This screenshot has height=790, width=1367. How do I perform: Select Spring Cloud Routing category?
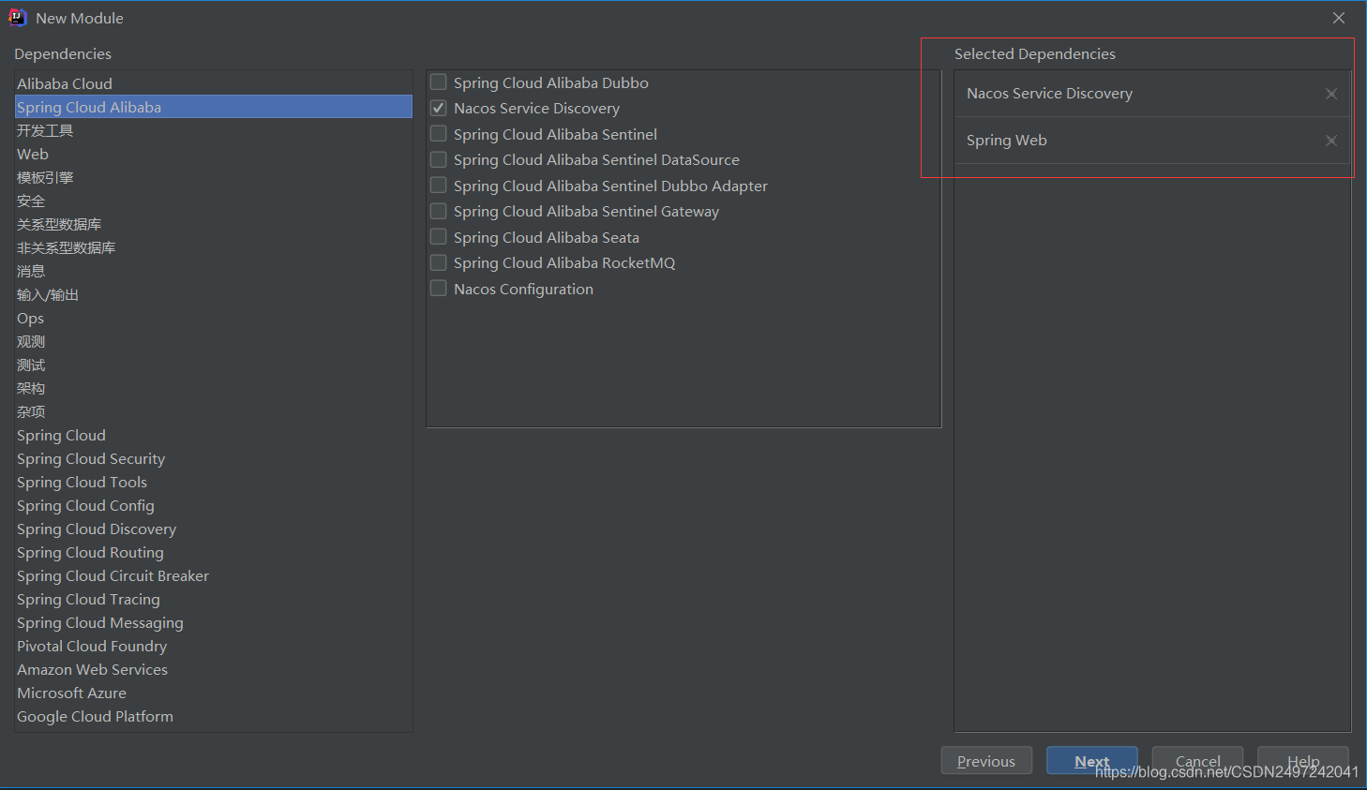(214, 552)
